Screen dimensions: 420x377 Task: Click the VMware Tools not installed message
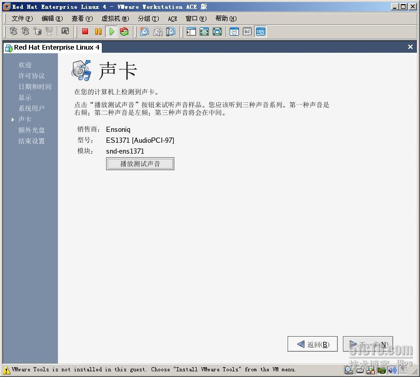point(154,370)
